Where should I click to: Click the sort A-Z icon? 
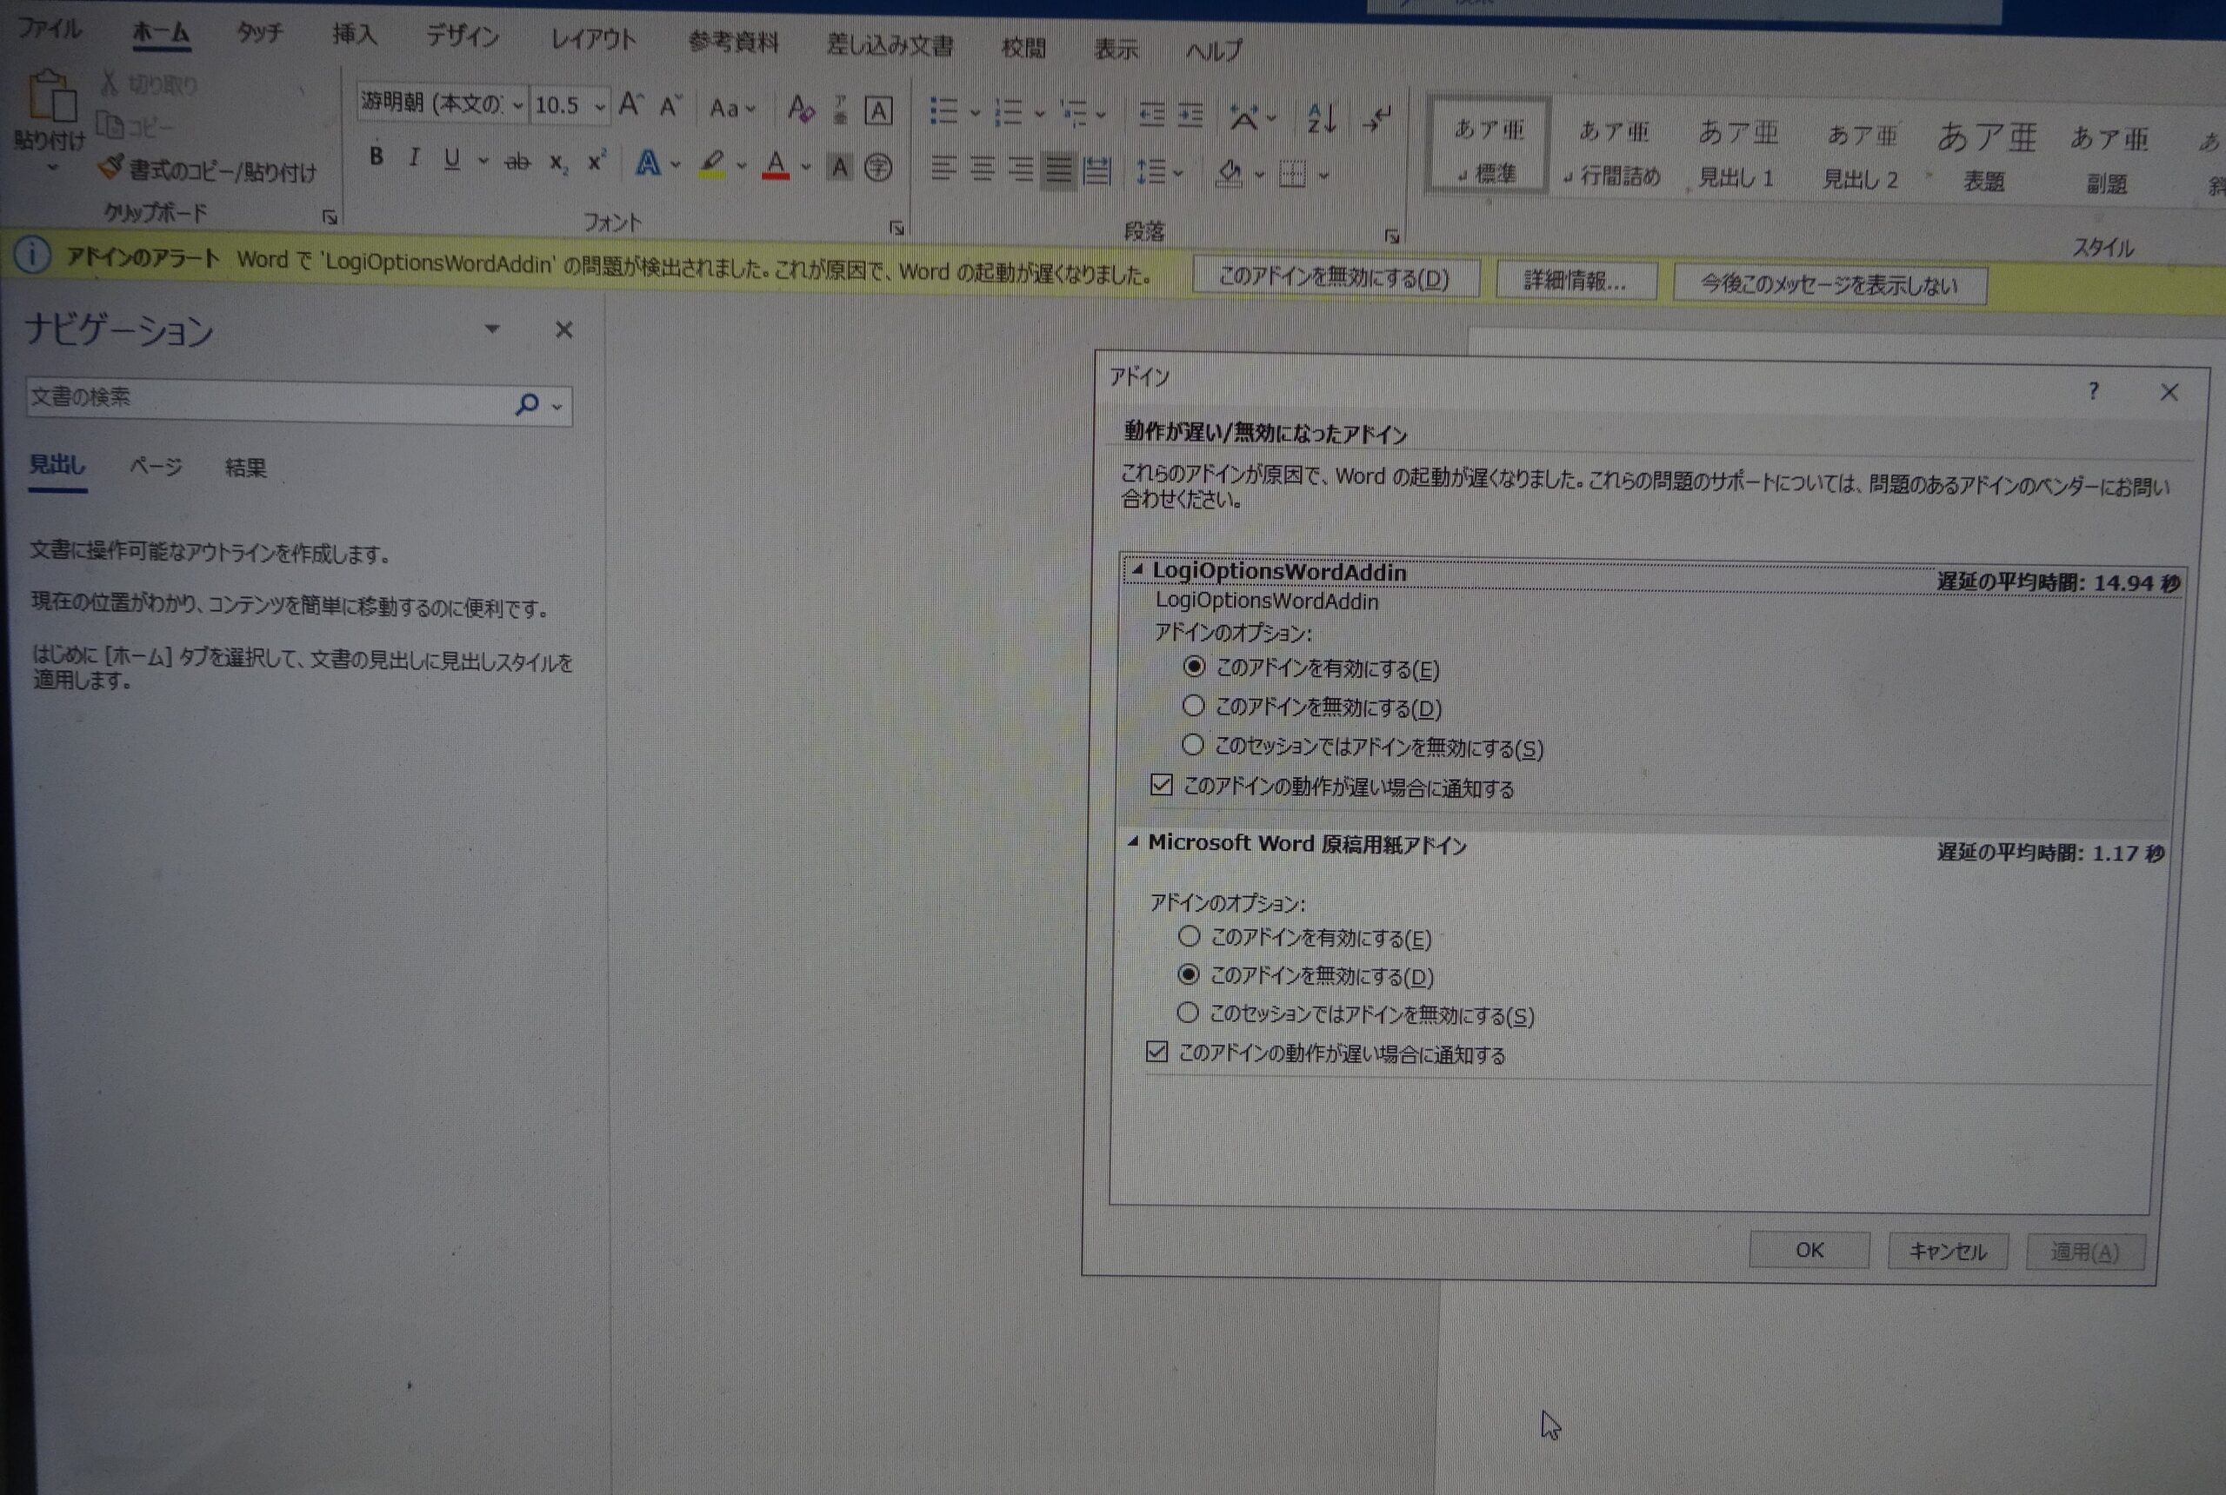point(1321,119)
